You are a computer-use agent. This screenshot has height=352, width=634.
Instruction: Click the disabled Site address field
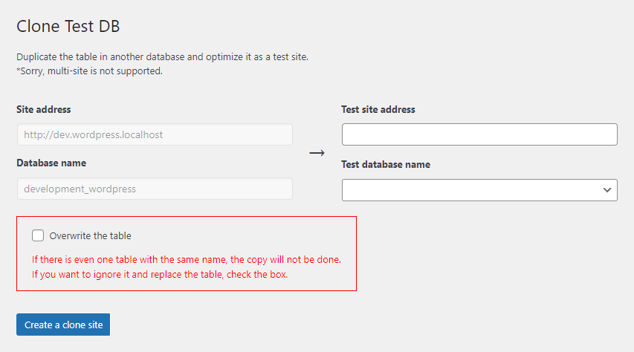tap(154, 134)
